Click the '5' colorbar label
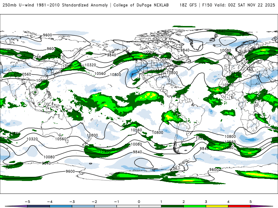 [x=251, y=202]
